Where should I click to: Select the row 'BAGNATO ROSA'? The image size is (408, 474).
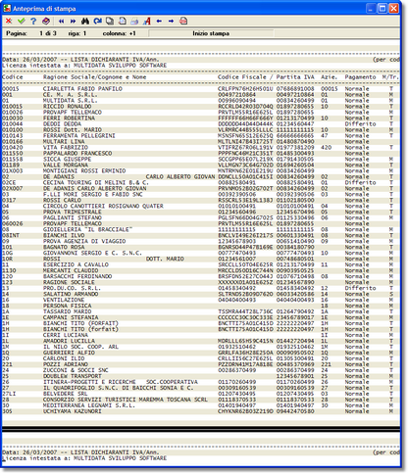pyautogui.click(x=201, y=248)
